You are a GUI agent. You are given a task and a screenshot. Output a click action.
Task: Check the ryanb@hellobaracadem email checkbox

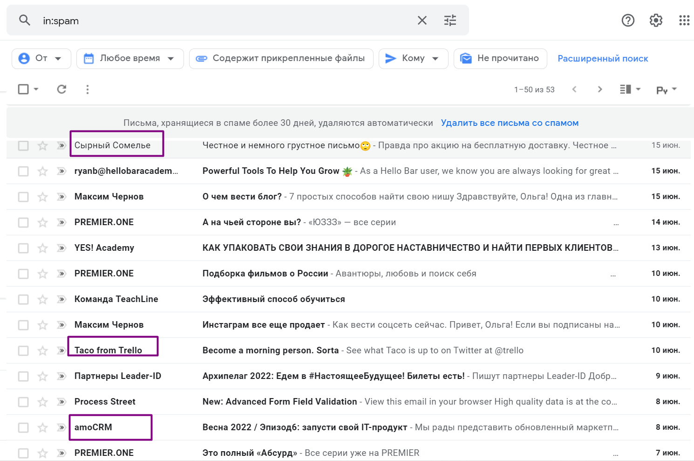tap(23, 171)
